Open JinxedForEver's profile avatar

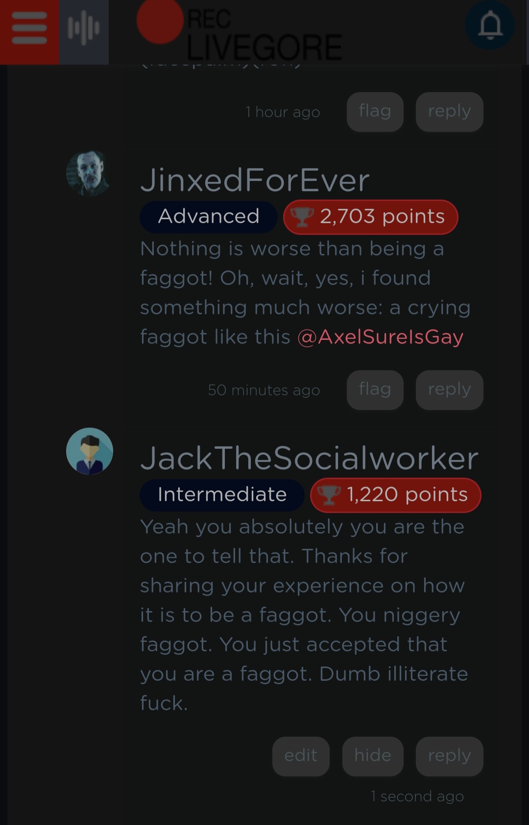tap(89, 173)
